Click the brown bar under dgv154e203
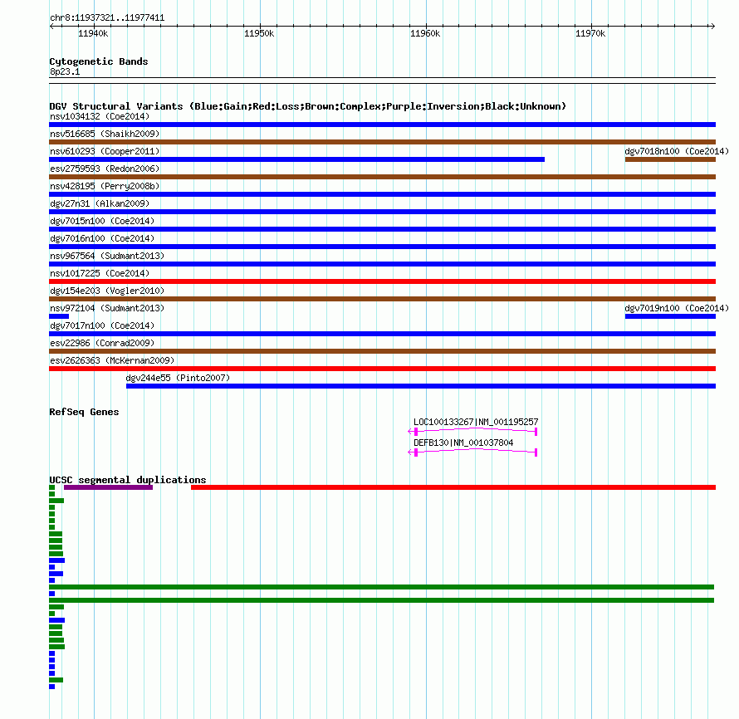The width and height of the screenshot is (739, 719). coord(382,299)
